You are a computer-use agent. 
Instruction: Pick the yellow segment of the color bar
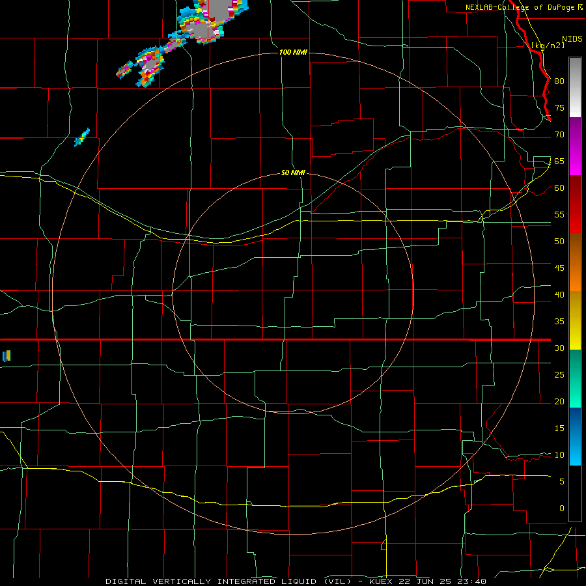pos(575,320)
